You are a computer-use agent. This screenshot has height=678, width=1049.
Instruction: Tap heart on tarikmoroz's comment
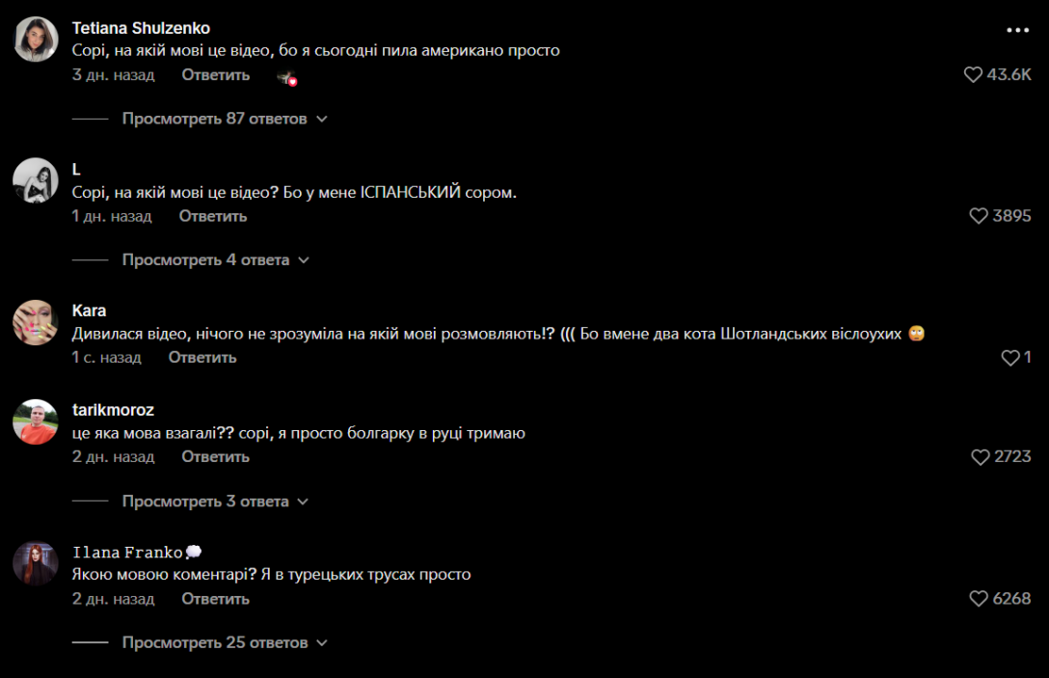981,456
